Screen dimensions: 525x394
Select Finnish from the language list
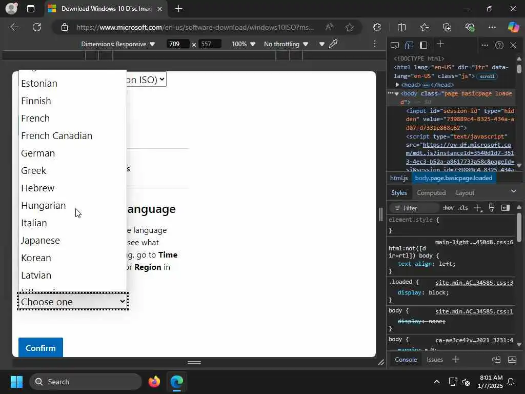point(73,101)
